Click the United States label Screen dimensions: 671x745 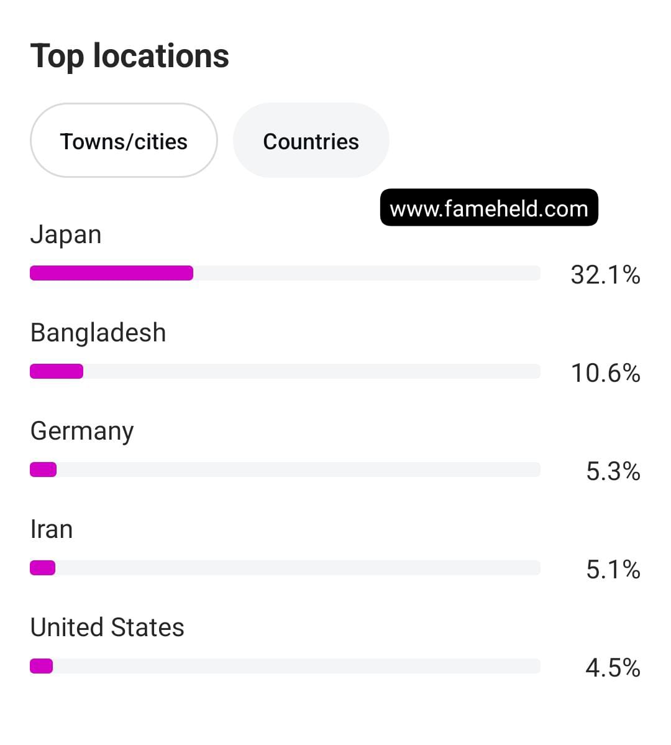107,627
